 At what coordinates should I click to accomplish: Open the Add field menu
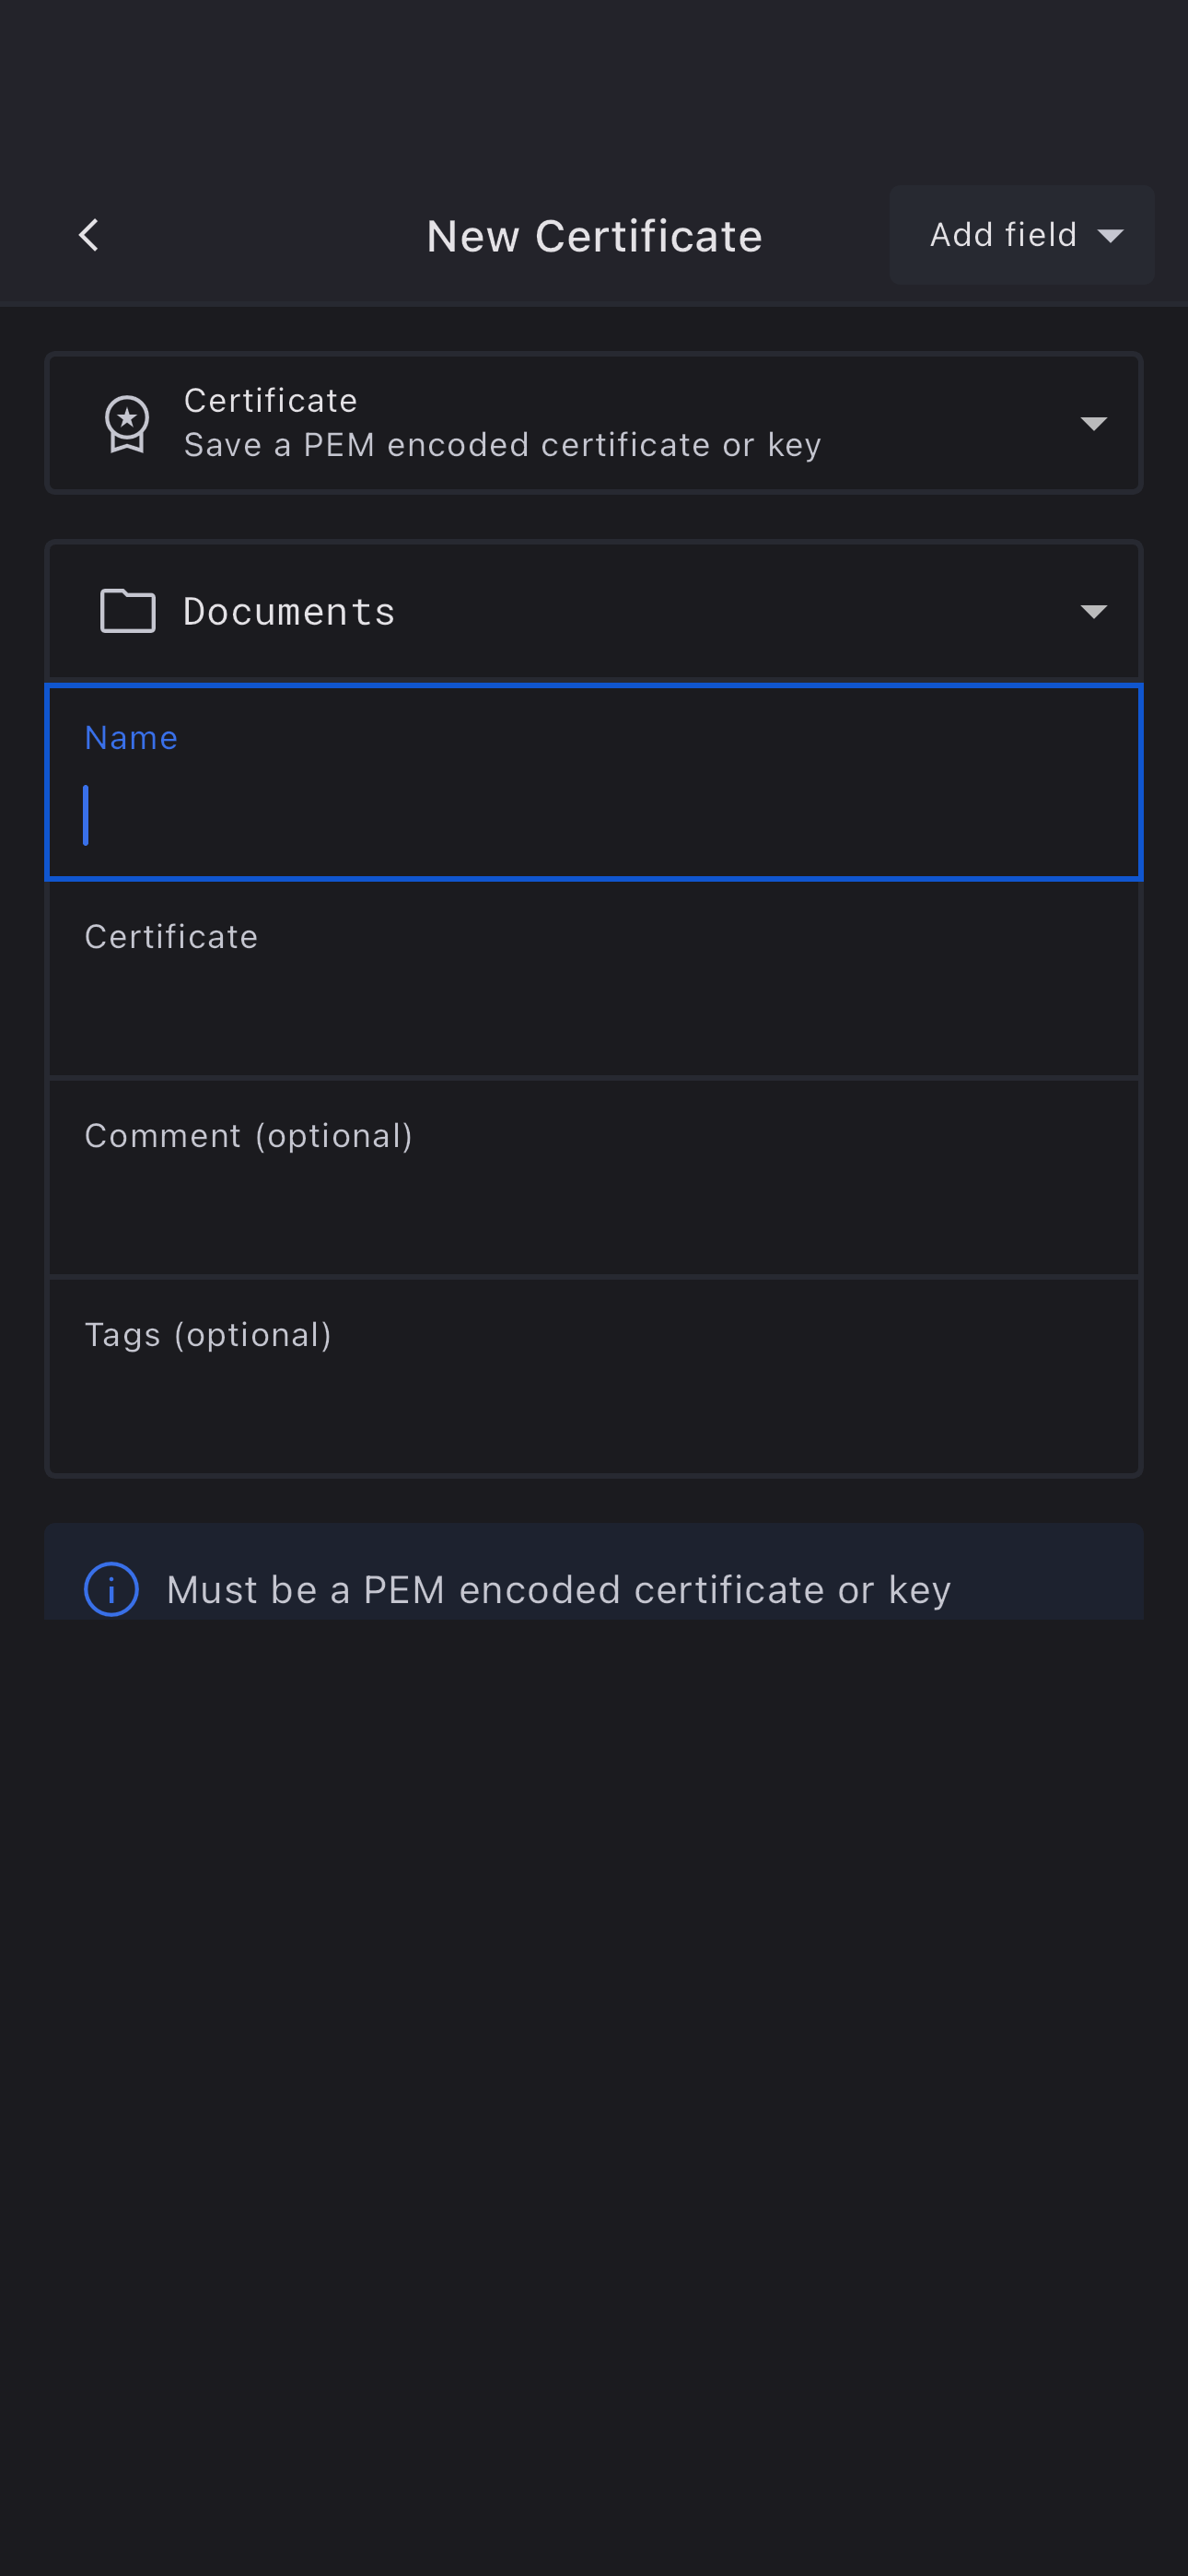point(1003,235)
